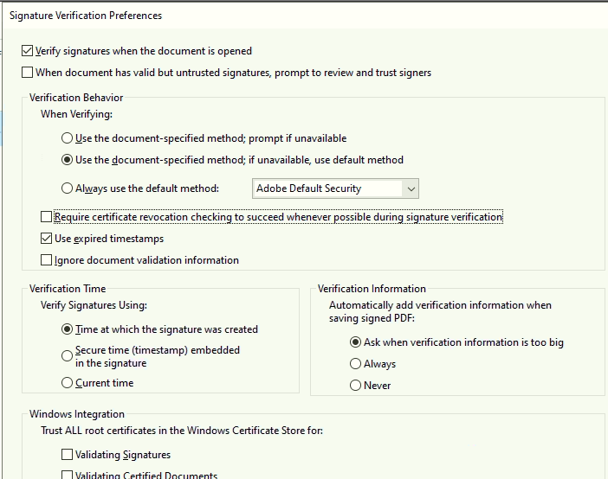Click the Signature Verification Preferences title bar
The image size is (608, 479).
point(86,16)
